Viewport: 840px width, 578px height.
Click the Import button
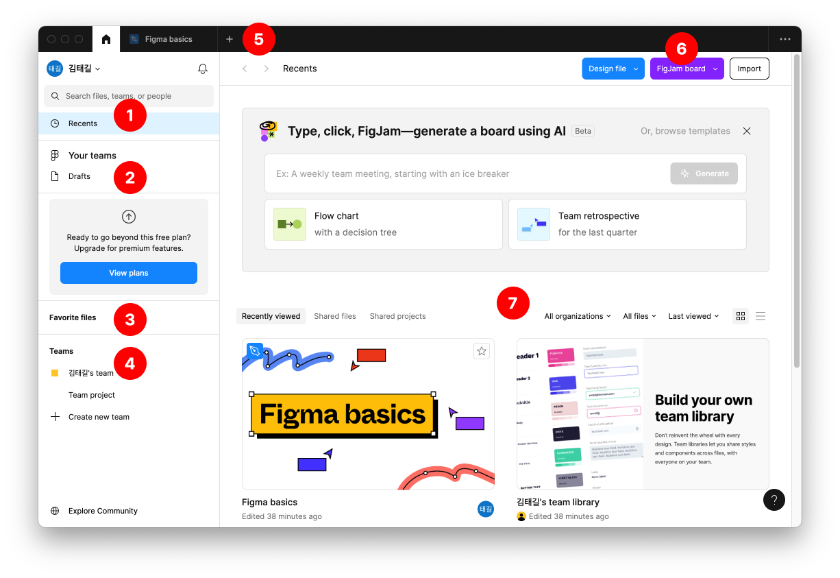(749, 69)
